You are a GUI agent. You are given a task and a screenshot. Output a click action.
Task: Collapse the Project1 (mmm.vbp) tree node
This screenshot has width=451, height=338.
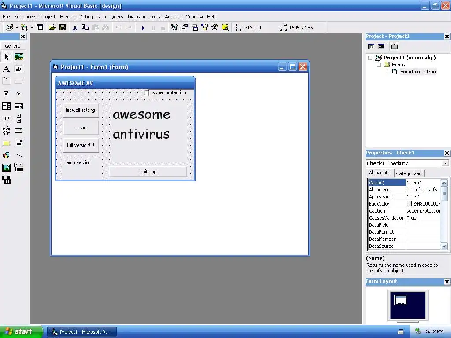tap(370, 58)
